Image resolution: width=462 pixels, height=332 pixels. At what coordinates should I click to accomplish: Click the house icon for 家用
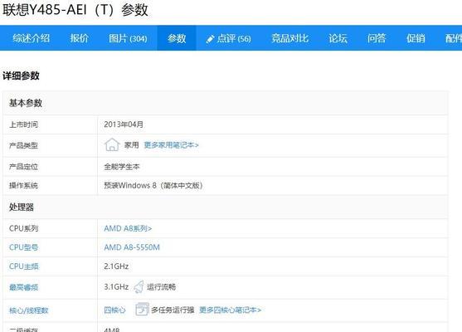click(x=112, y=144)
